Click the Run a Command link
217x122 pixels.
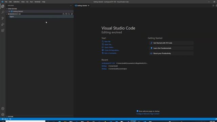click(x=111, y=53)
